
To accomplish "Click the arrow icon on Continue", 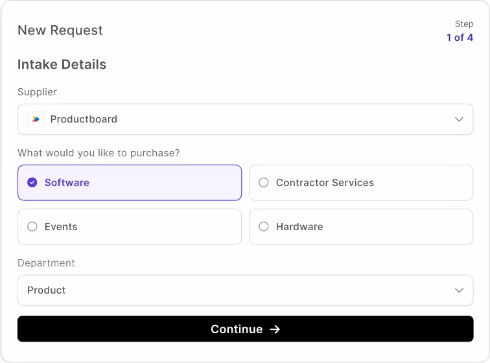I will coord(275,329).
